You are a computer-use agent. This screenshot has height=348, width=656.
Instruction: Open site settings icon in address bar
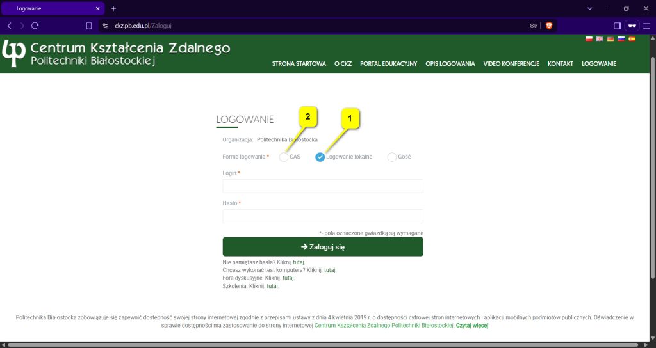click(x=106, y=26)
